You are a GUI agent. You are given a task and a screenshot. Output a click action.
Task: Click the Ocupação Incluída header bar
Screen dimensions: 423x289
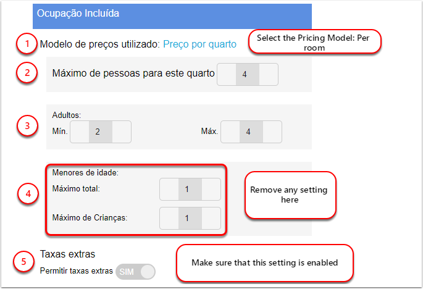[172, 14]
